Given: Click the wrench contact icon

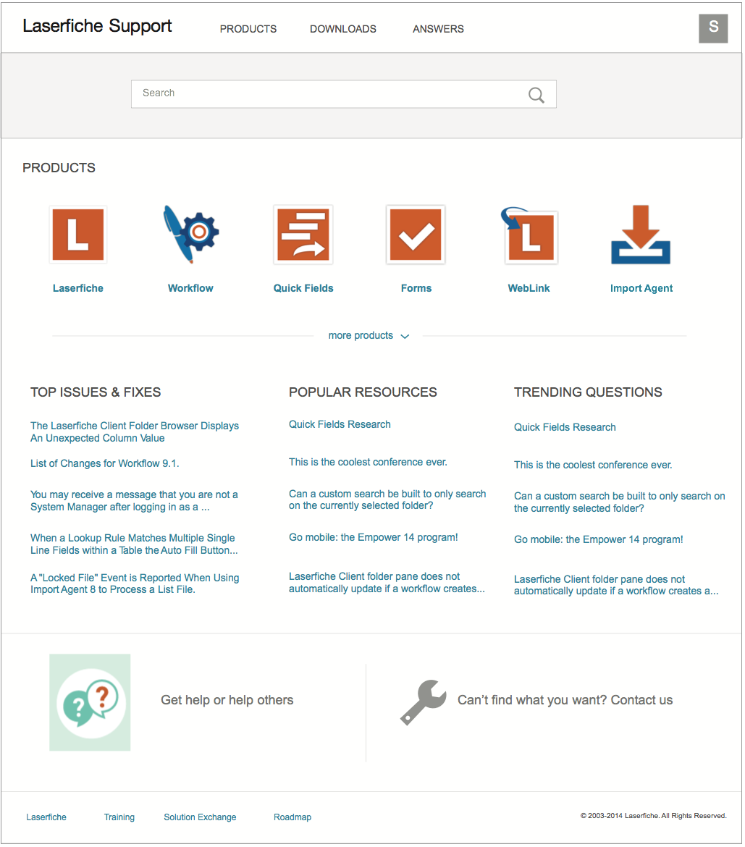Looking at the screenshot, I should tap(424, 702).
